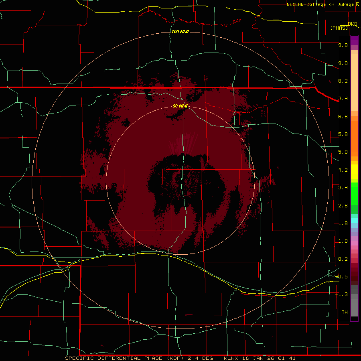Image resolution: width=361 pixels, height=361 pixels.
Task: Select the 0.2 value on color scale
Action: 343,259
